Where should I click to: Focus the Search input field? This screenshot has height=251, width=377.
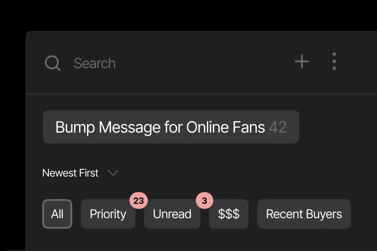168,63
